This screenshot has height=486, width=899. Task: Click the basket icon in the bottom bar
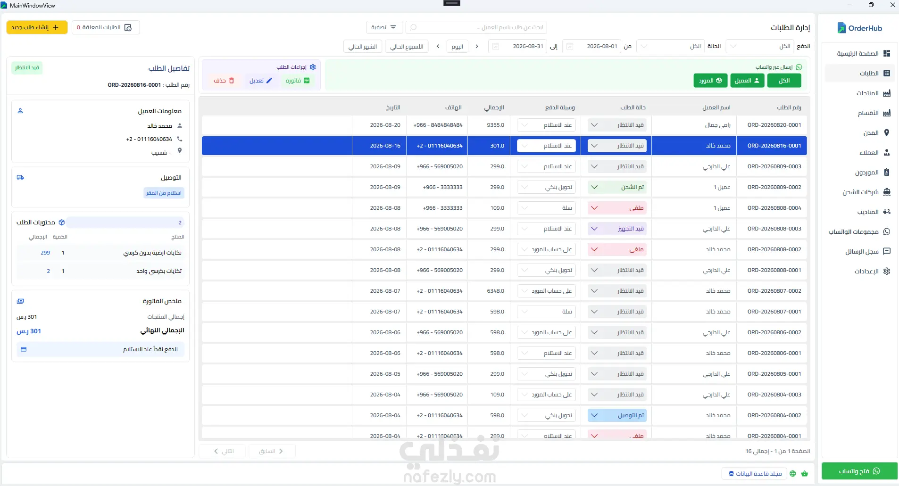click(x=805, y=473)
